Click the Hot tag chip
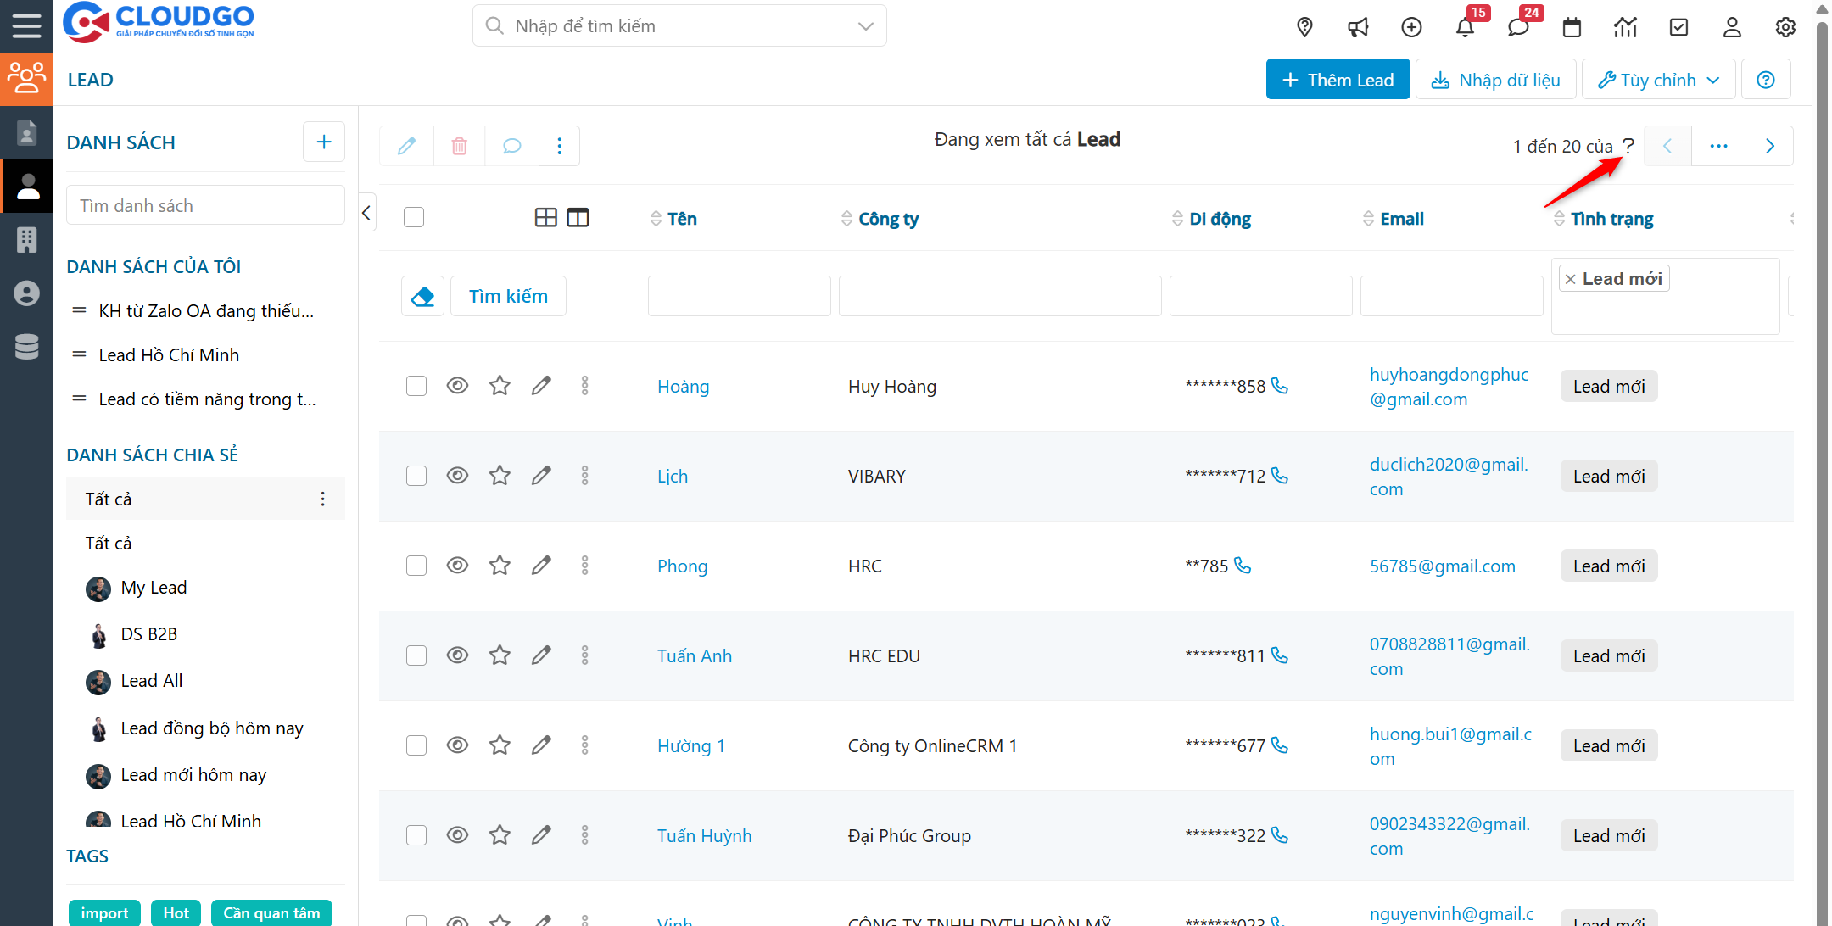The image size is (1832, 926). [x=176, y=913]
